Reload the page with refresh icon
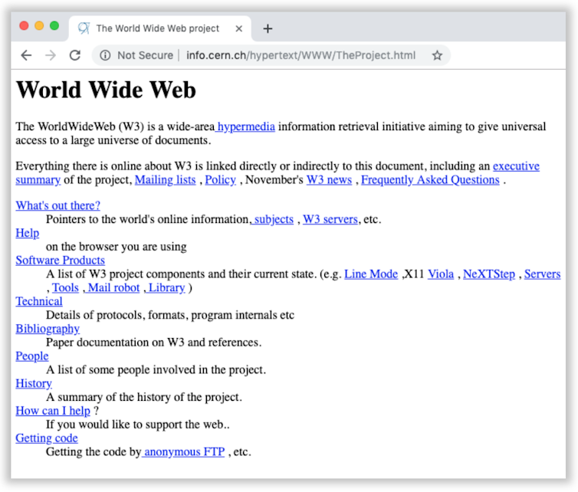The image size is (578, 492). [74, 55]
